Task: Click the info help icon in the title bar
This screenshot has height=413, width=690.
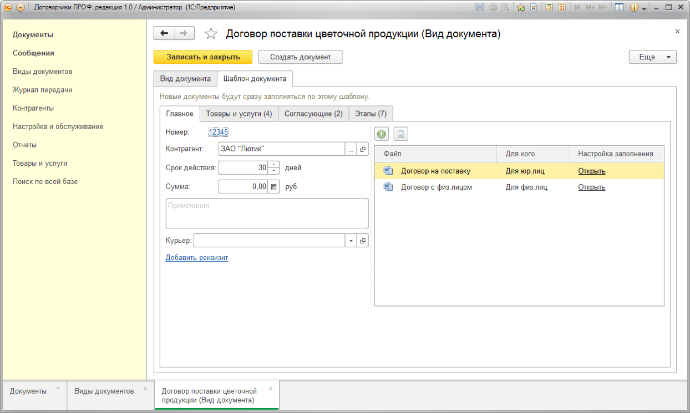Action: point(634,8)
